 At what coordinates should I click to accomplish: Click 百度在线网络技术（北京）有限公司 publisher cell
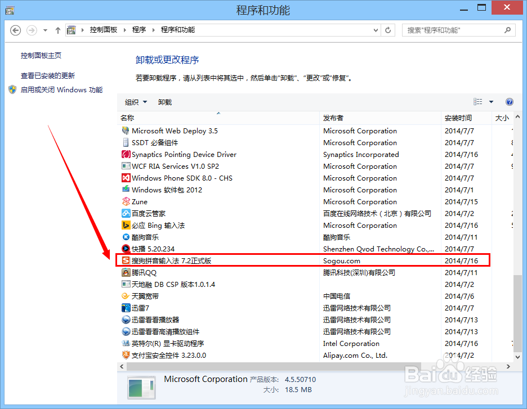[377, 213]
